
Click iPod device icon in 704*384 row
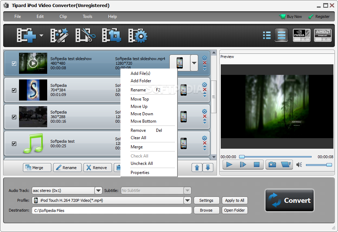pos(184,90)
